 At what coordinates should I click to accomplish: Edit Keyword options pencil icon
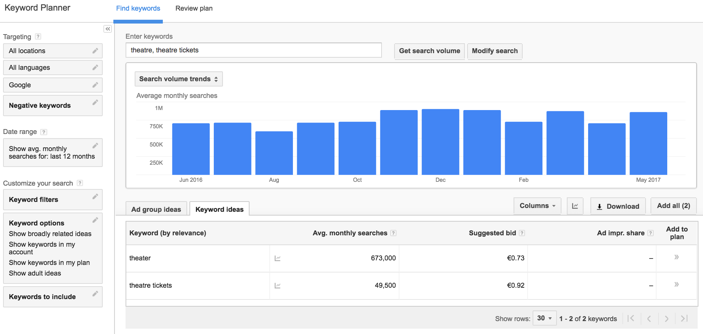click(95, 220)
